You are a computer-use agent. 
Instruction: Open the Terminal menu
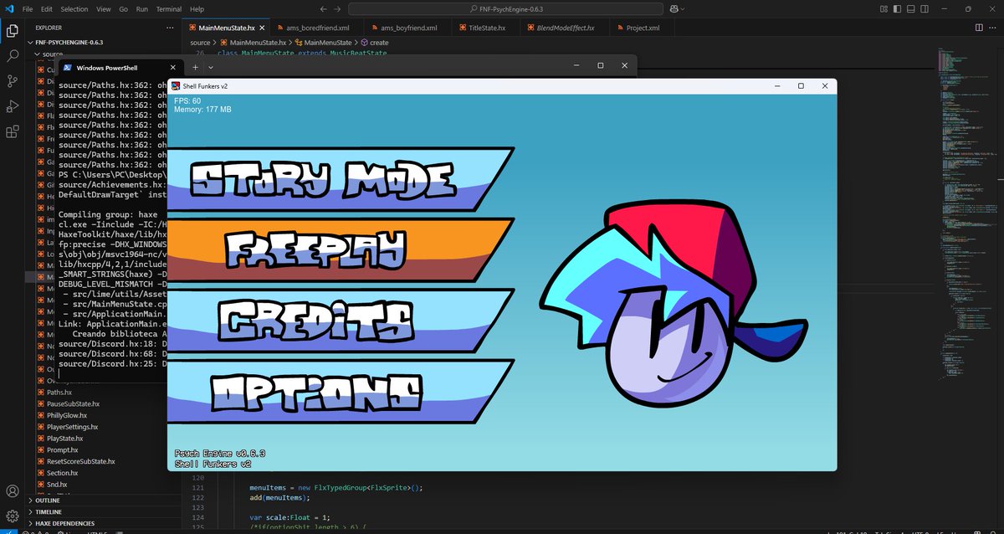pyautogui.click(x=169, y=8)
